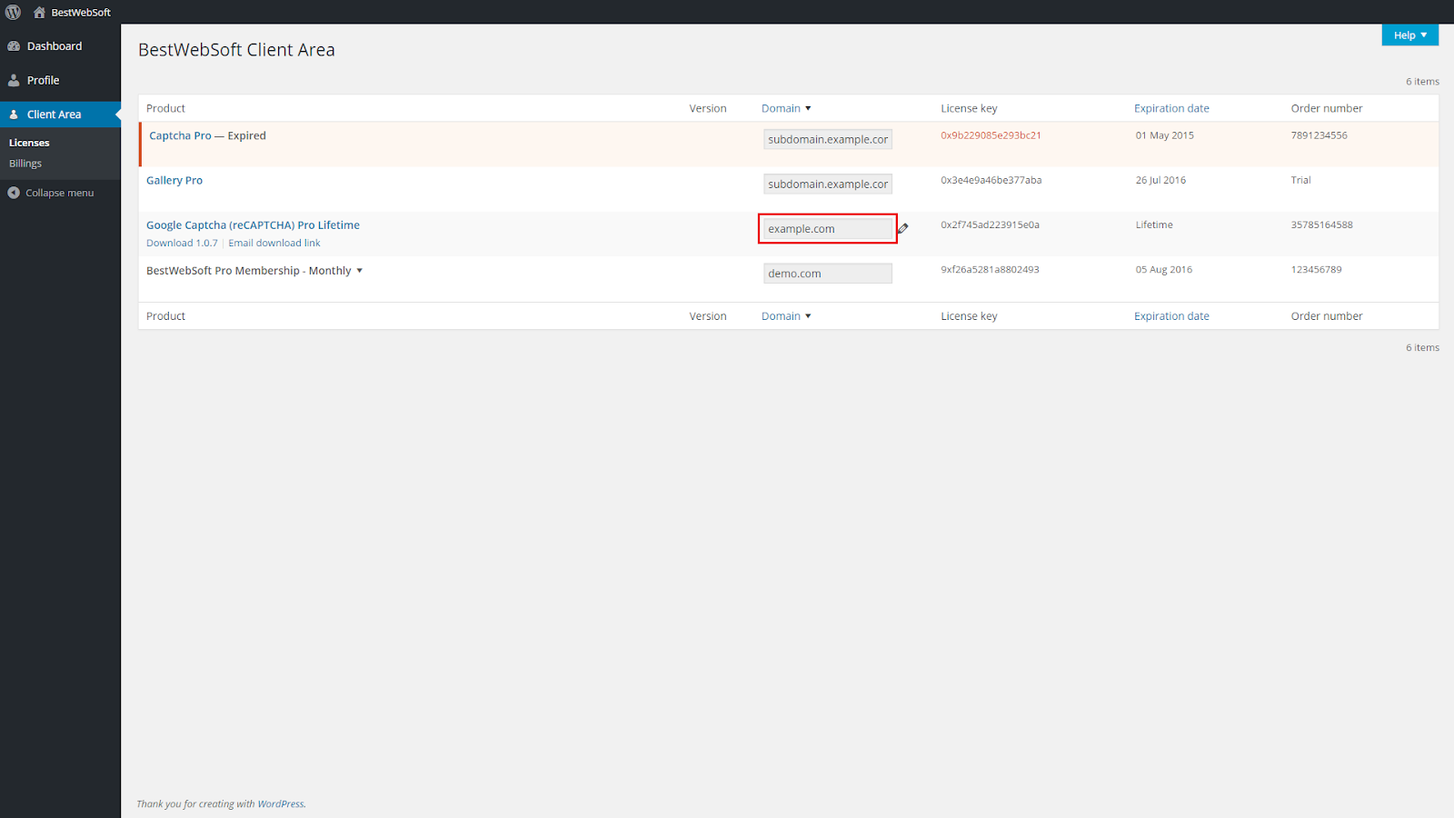Click the 05 Aug 2016 expiration date

tap(1163, 269)
